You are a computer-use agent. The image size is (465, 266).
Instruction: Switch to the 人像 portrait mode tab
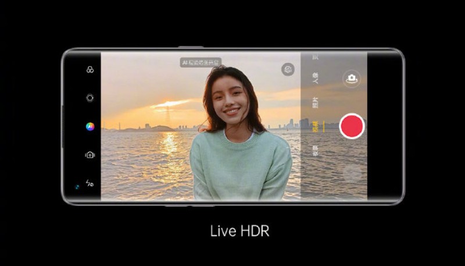(x=316, y=78)
